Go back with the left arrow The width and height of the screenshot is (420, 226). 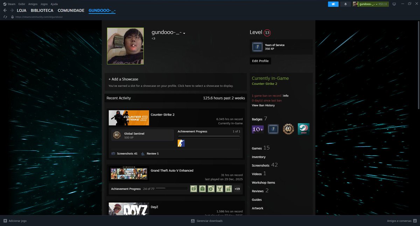[x=5, y=11]
